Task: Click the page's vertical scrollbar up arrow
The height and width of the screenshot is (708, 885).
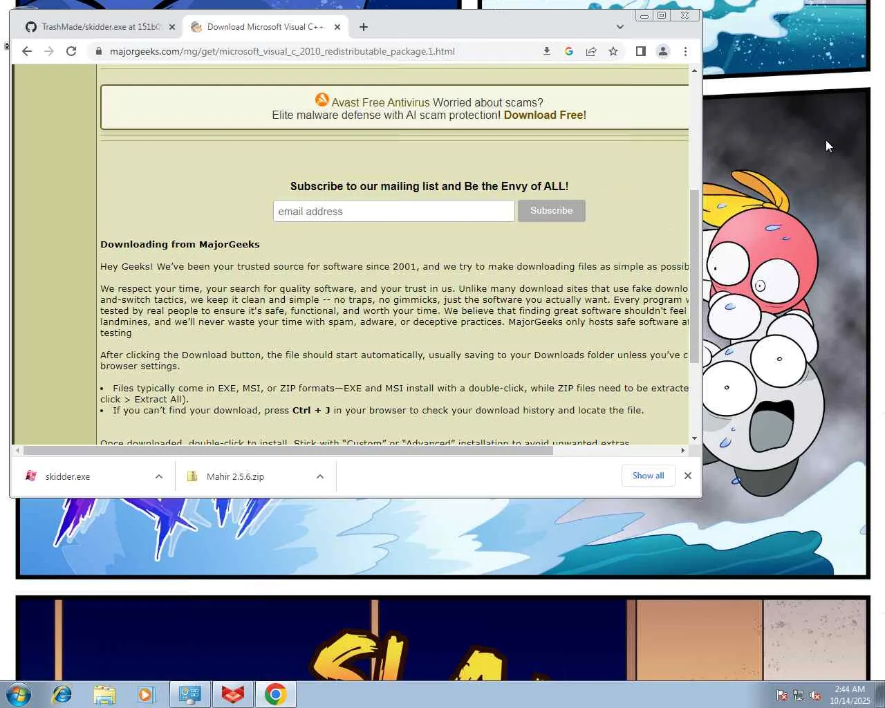Action: pyautogui.click(x=694, y=71)
